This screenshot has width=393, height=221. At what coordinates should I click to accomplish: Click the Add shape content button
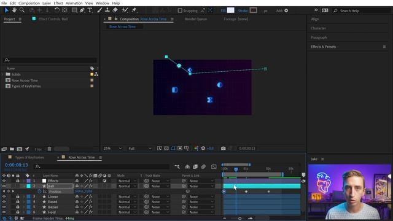click(x=286, y=10)
